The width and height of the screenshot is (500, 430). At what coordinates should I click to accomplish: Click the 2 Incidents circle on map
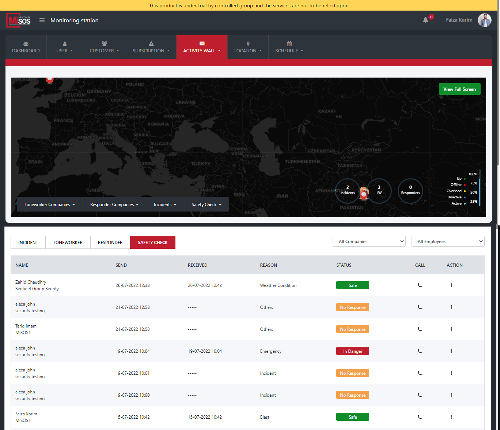(347, 190)
